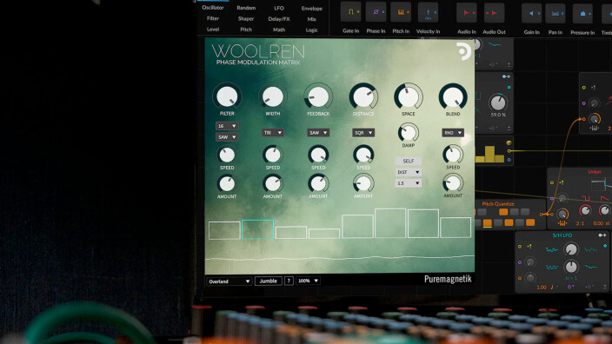
Task: Open the Overland preset dropdown
Action: point(229,281)
